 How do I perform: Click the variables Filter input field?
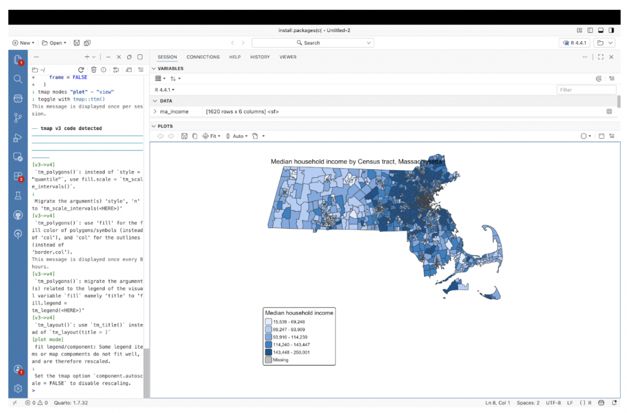click(x=586, y=90)
